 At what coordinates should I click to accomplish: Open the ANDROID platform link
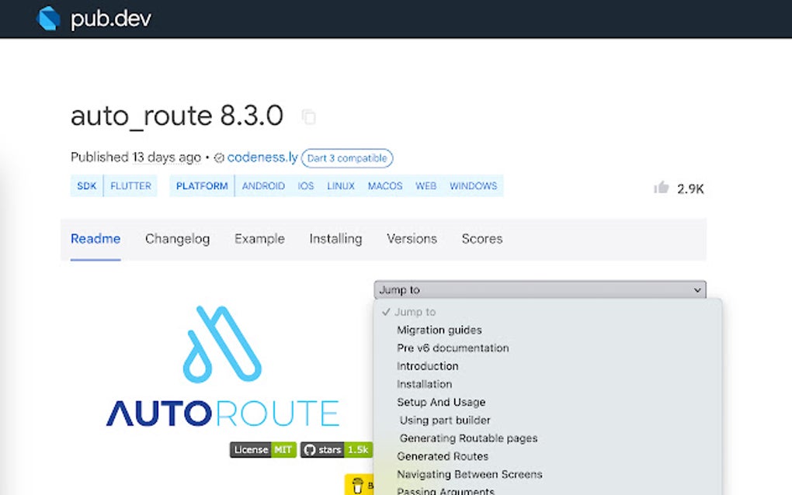263,185
